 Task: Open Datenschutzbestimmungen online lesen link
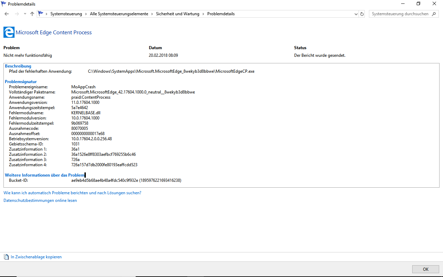tap(40, 200)
